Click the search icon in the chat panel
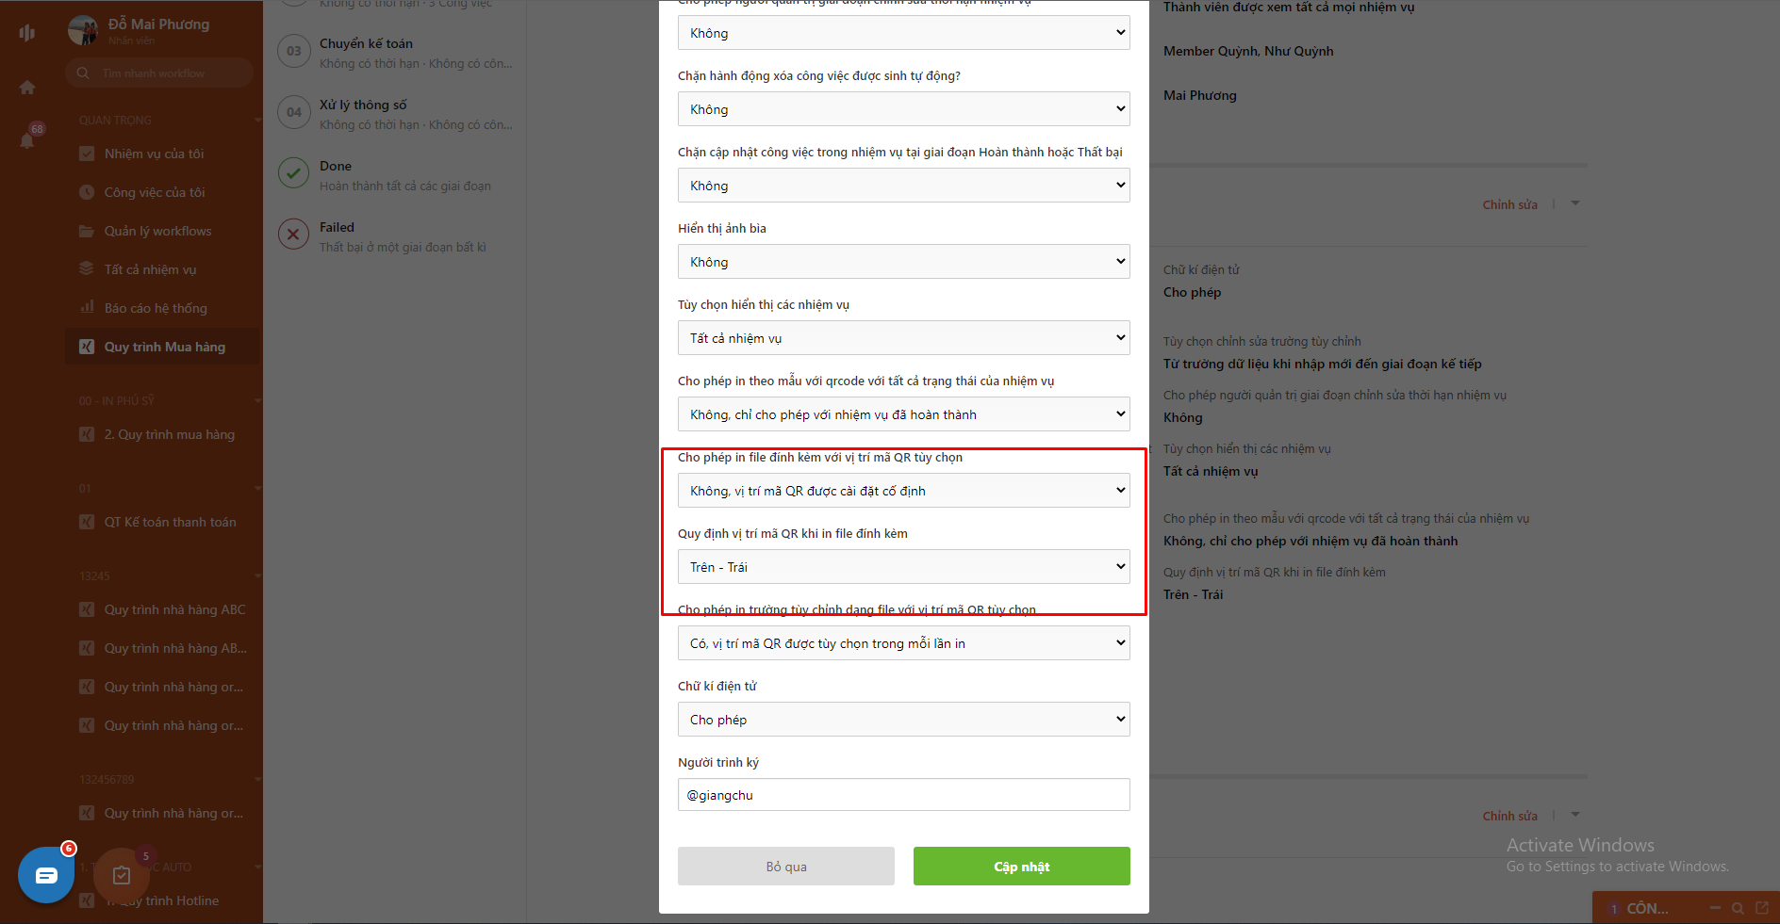Screen dimensions: 1780x924 click(x=1738, y=908)
